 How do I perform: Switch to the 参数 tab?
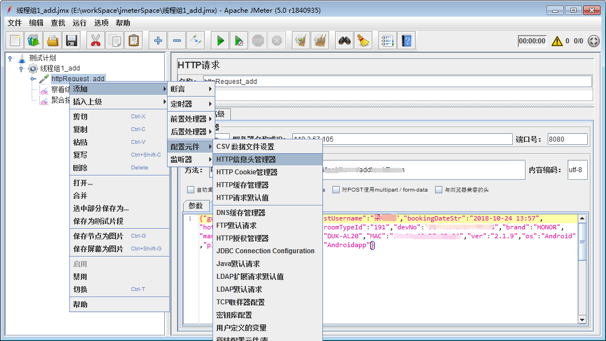click(196, 205)
